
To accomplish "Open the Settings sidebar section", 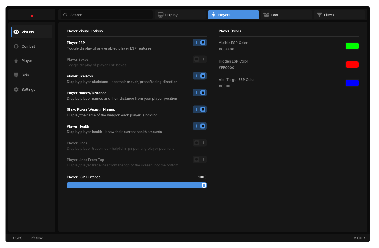I will [32, 89].
